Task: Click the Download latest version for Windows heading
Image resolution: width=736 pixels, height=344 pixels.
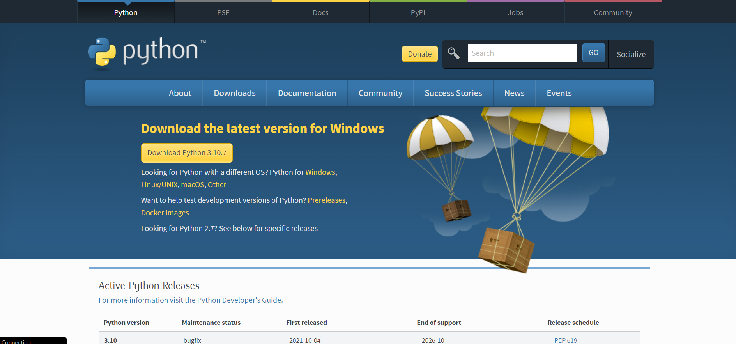Action: 262,129
